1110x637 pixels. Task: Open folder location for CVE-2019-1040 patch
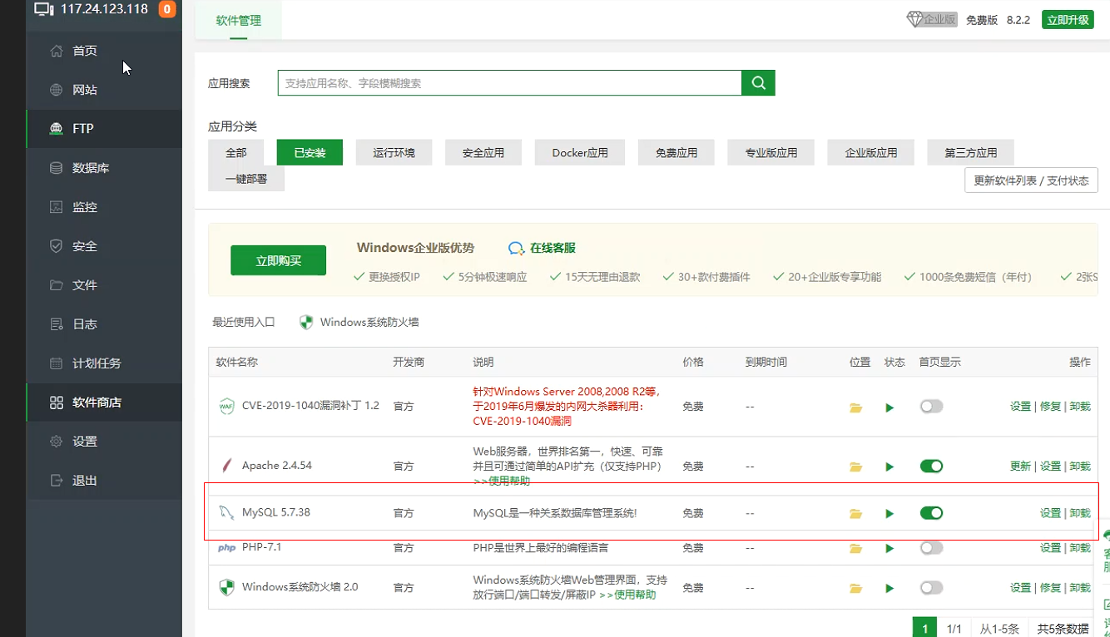855,407
